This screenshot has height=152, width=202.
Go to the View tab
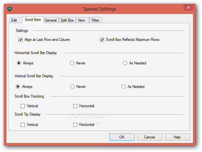81,20
